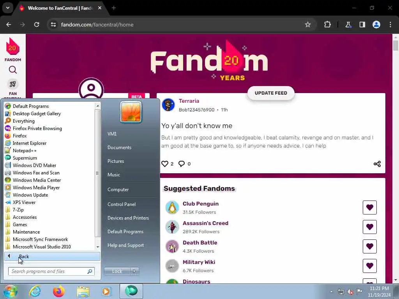This screenshot has width=399, height=299.
Task: Open the Club Penguin fandom avatar
Action: [172, 208]
